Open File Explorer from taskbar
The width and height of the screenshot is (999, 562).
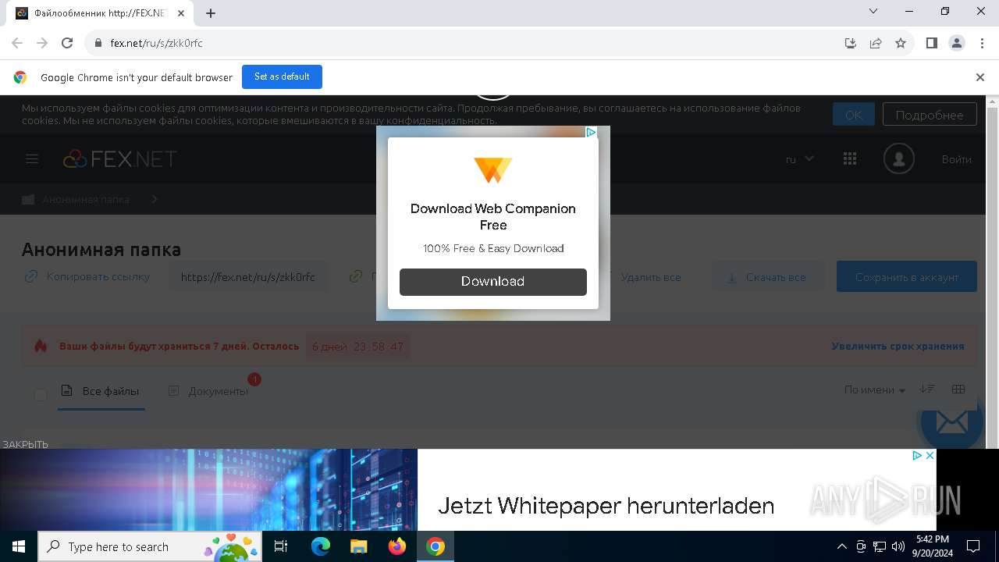(x=358, y=546)
